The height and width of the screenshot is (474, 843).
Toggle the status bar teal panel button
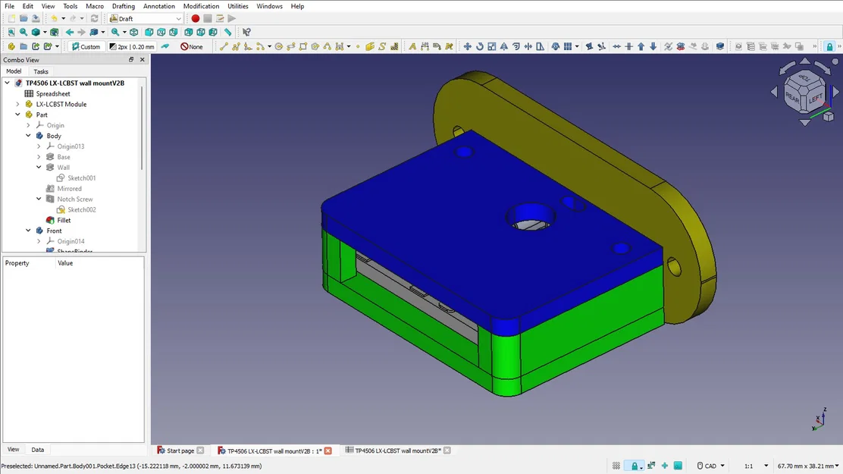678,466
